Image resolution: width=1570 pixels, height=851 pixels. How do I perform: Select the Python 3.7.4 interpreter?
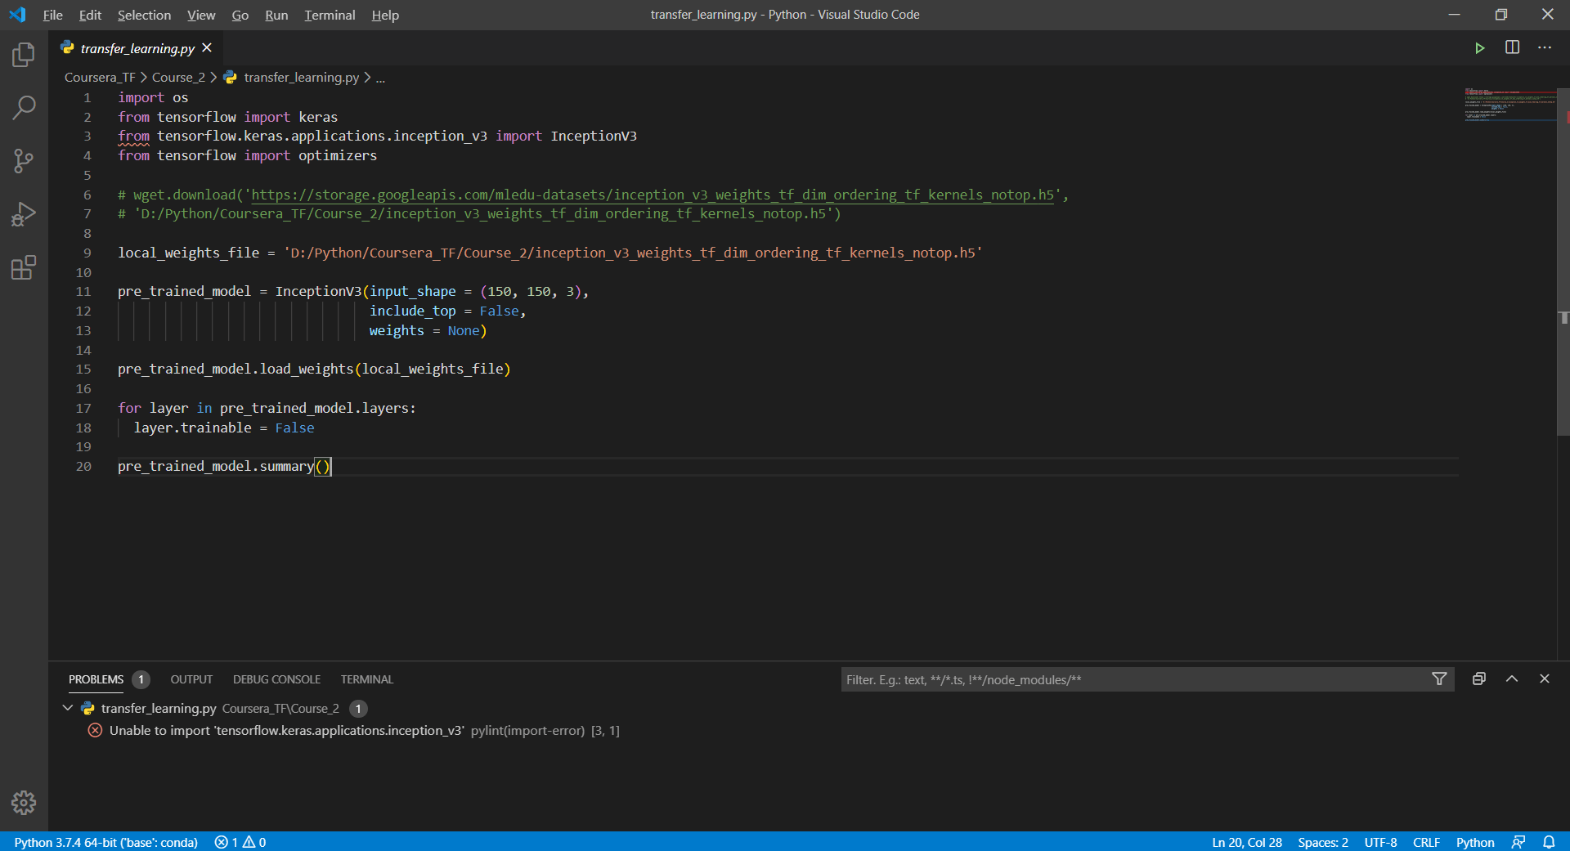click(x=106, y=842)
